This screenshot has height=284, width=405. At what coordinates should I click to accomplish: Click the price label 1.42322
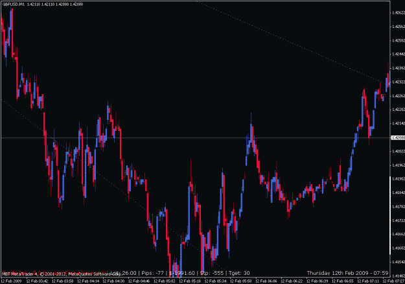(399, 82)
